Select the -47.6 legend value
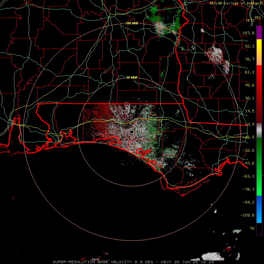The height and width of the screenshot is (264, 264). pos(248,163)
